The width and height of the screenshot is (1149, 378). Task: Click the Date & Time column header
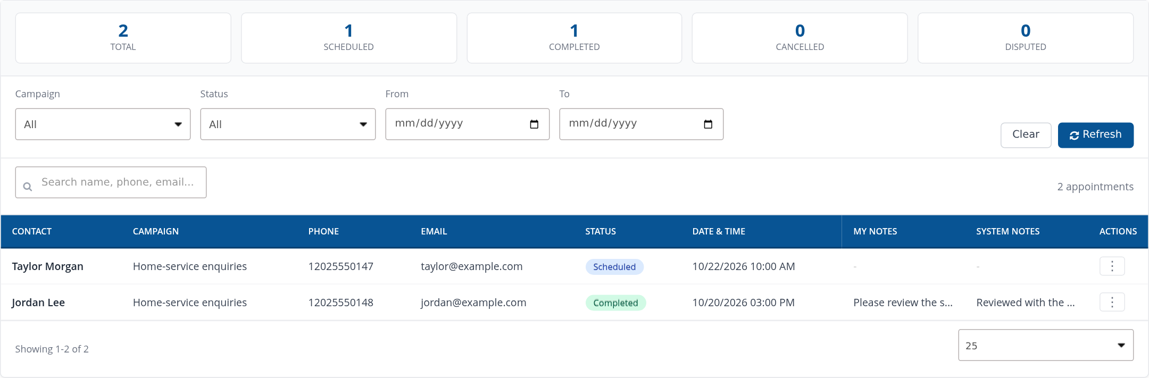[x=719, y=231]
